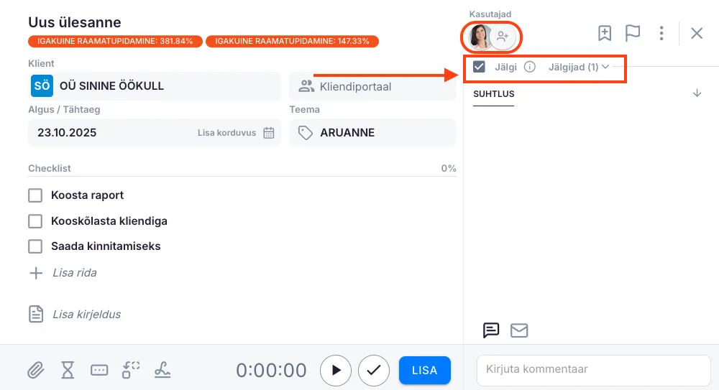Check the Kooskõlasta kliendiga checkbox
719x390 pixels.
35,221
